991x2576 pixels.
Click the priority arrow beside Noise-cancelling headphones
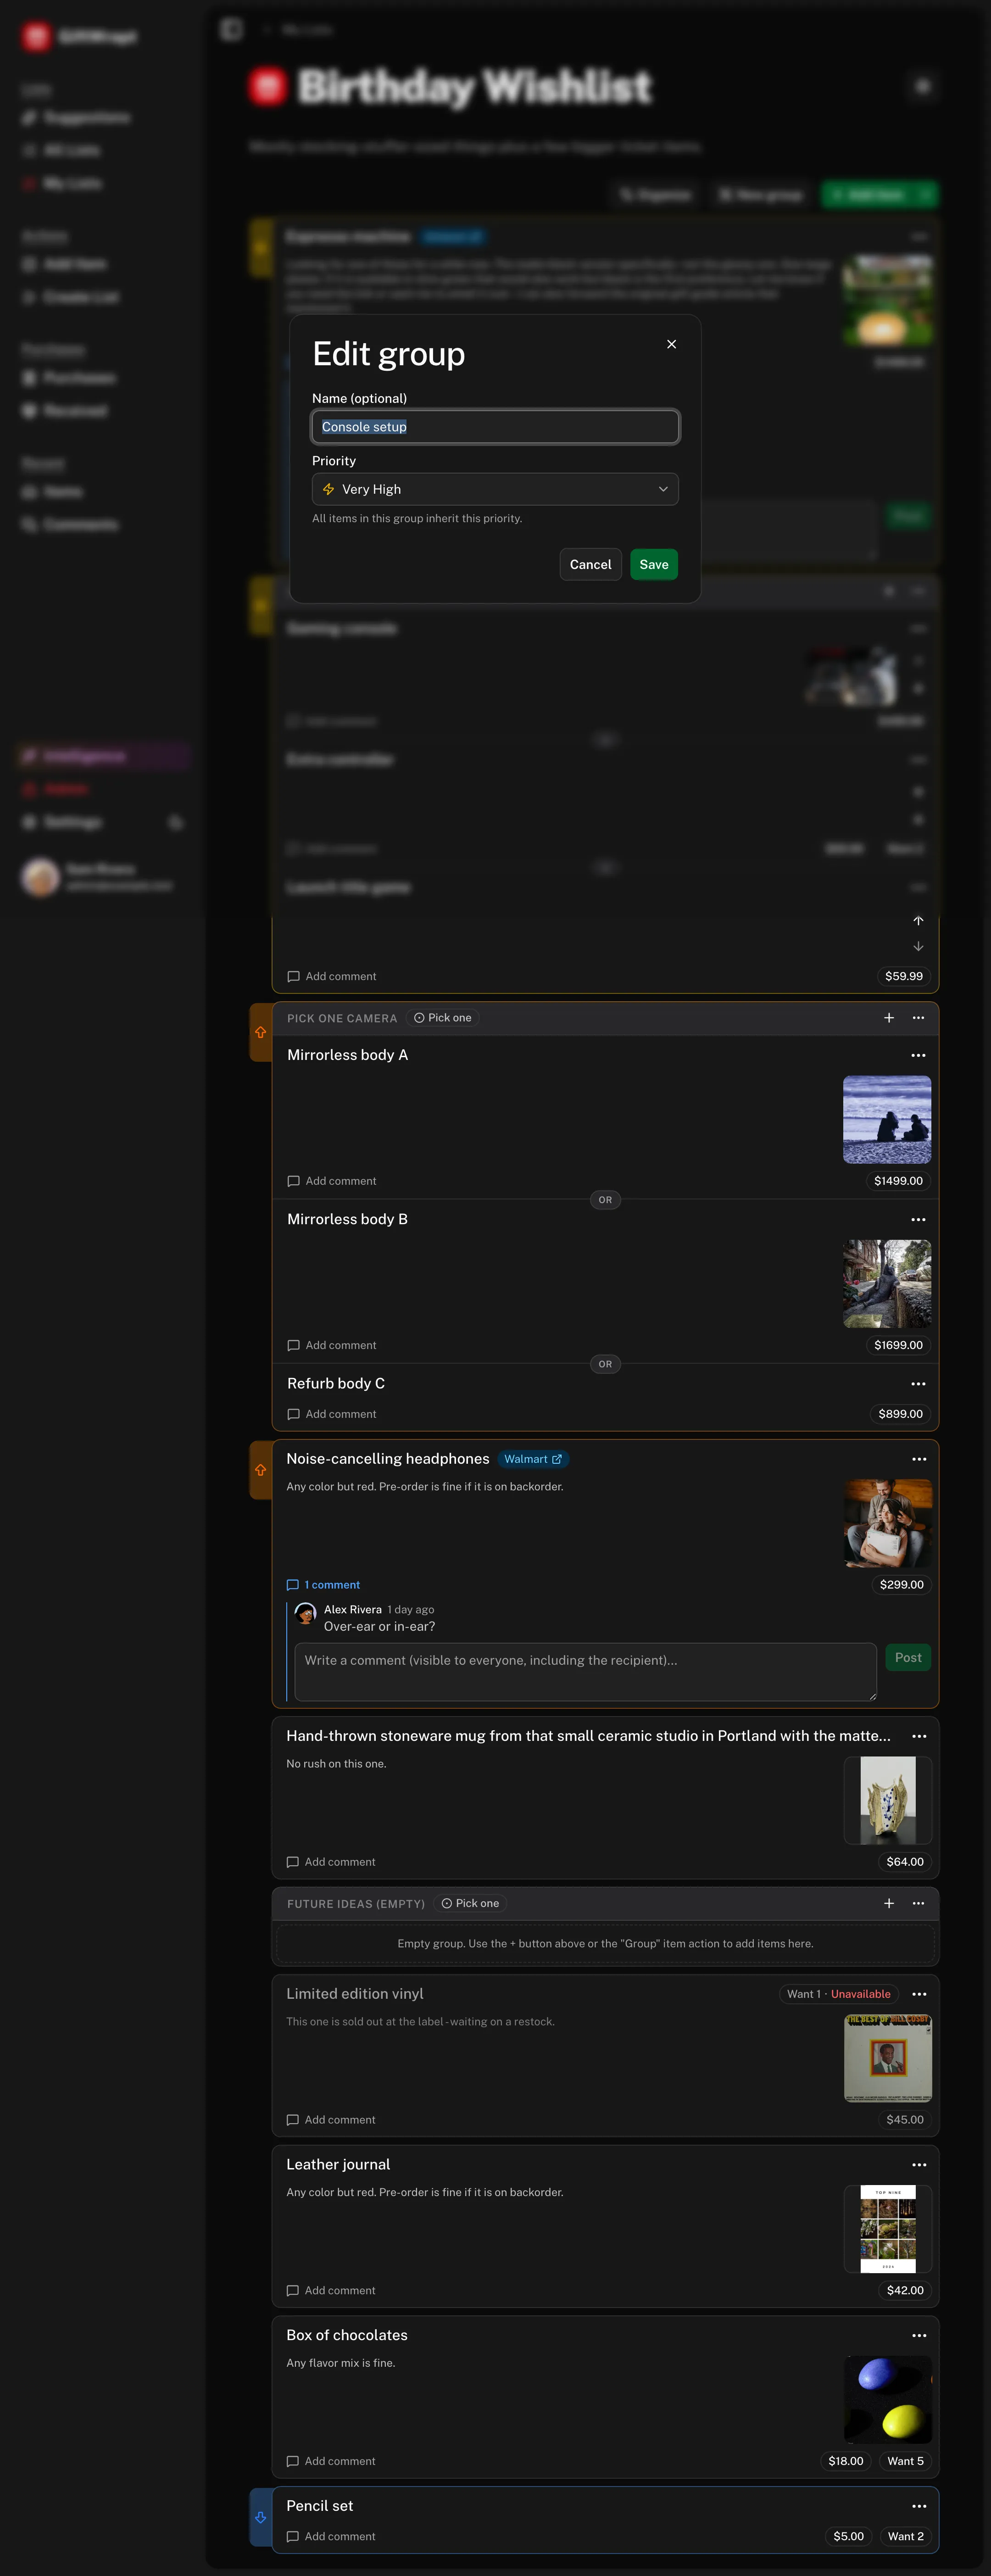pyautogui.click(x=261, y=1470)
